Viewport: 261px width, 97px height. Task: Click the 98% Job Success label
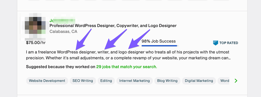[x=159, y=41]
